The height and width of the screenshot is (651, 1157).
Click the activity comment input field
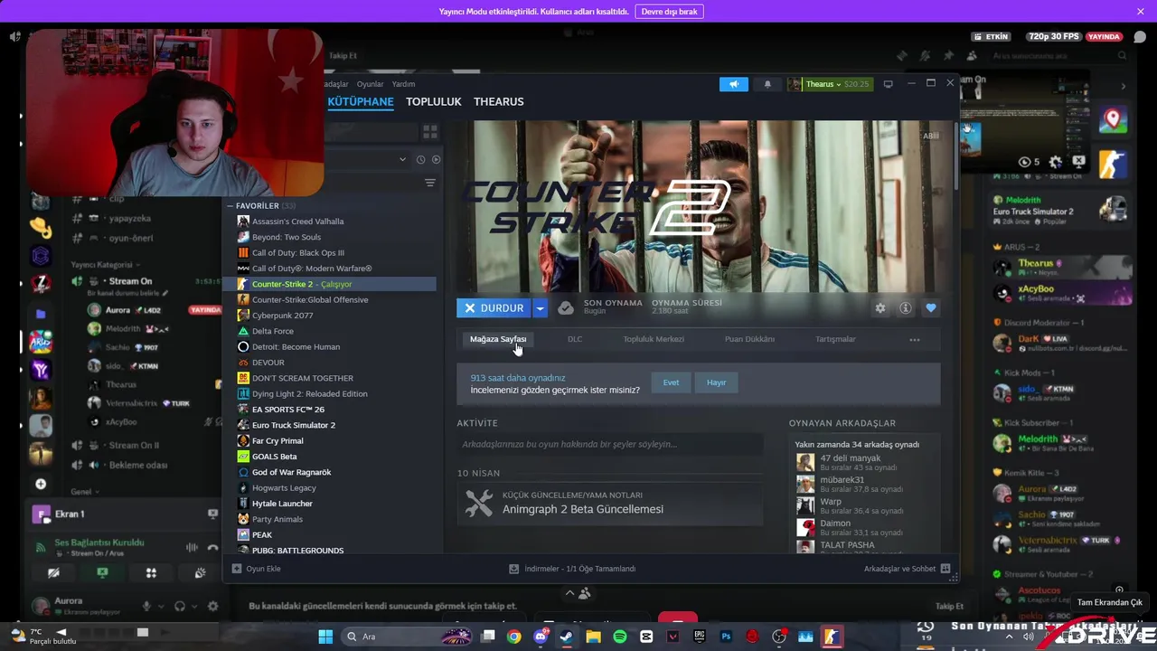[x=610, y=444]
